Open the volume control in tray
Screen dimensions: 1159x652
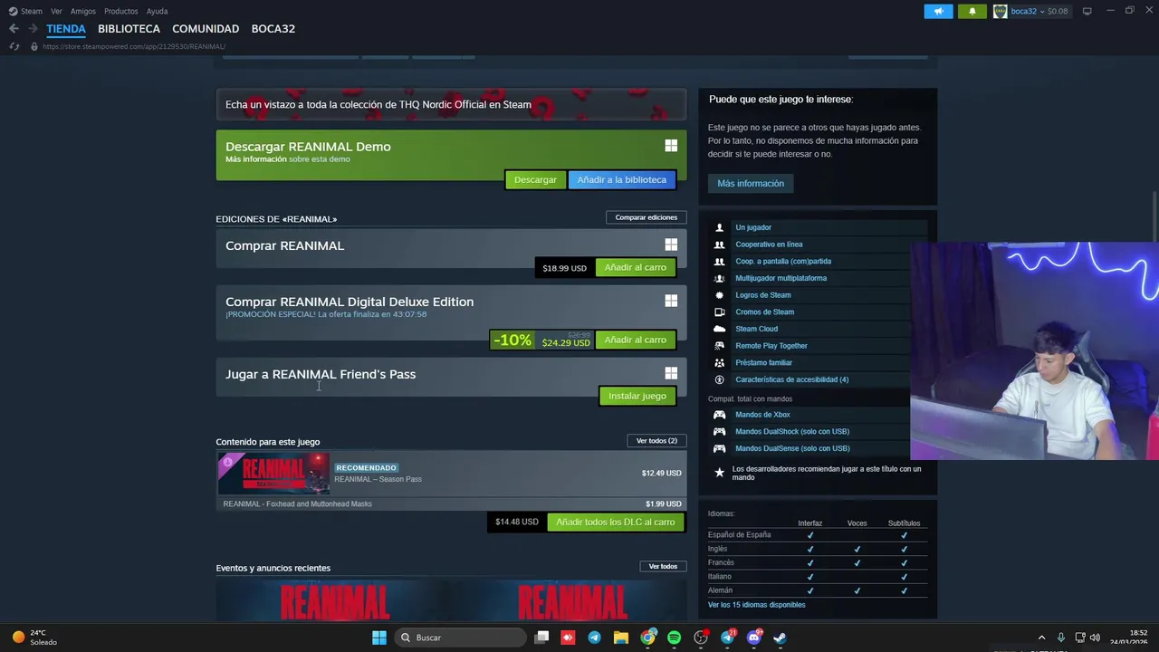1095,638
